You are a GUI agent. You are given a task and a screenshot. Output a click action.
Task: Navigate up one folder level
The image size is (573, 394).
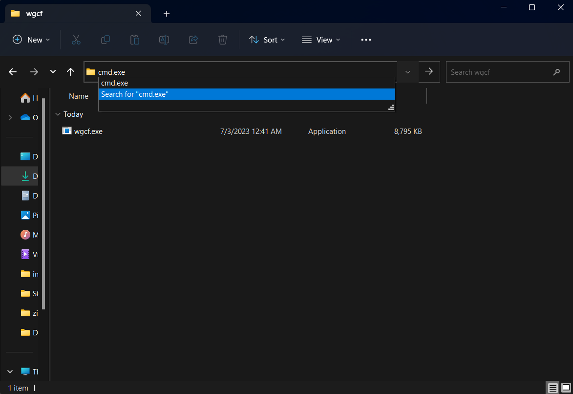[70, 72]
